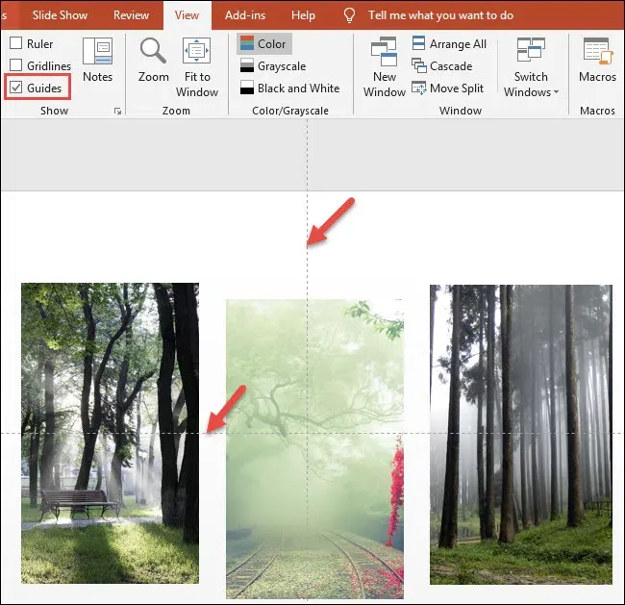The image size is (625, 605).
Task: Select the Fit to Window icon
Action: tap(196, 51)
